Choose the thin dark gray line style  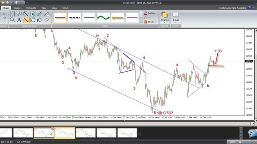point(89,18)
